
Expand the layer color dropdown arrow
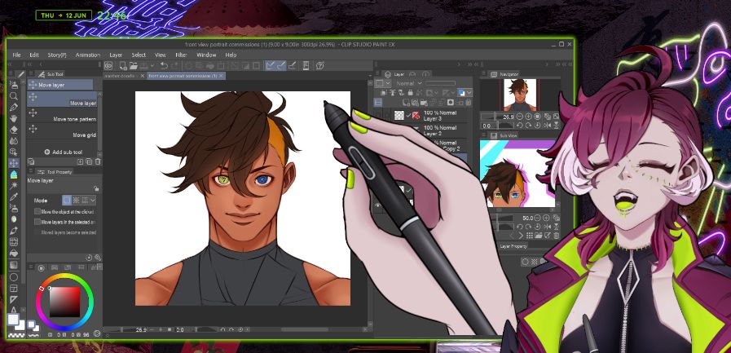coord(469,93)
